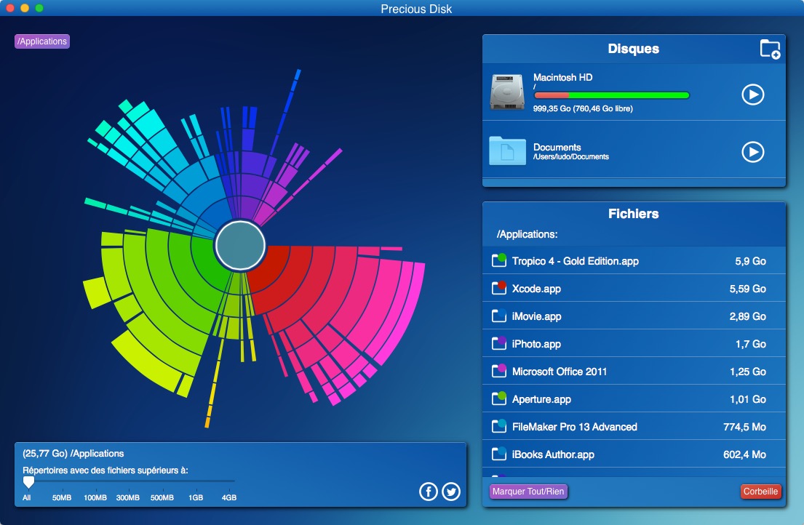Image resolution: width=804 pixels, height=525 pixels.
Task: Select the iBooks Author.app file name
Action: pyautogui.click(x=553, y=454)
